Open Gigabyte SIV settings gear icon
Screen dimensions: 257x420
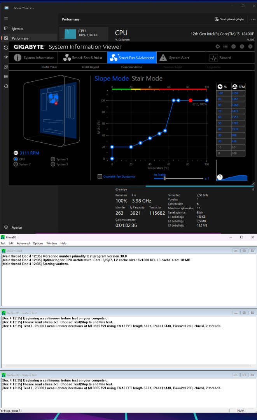click(x=218, y=47)
